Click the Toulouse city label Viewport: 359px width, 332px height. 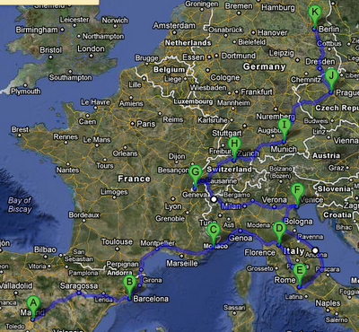pyautogui.click(x=117, y=241)
